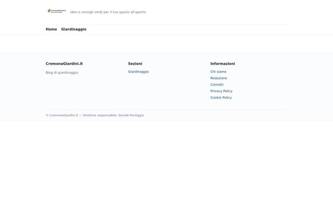This screenshot has width=333, height=208.
Task: View the Cookie Policy link
Action: 221,98
